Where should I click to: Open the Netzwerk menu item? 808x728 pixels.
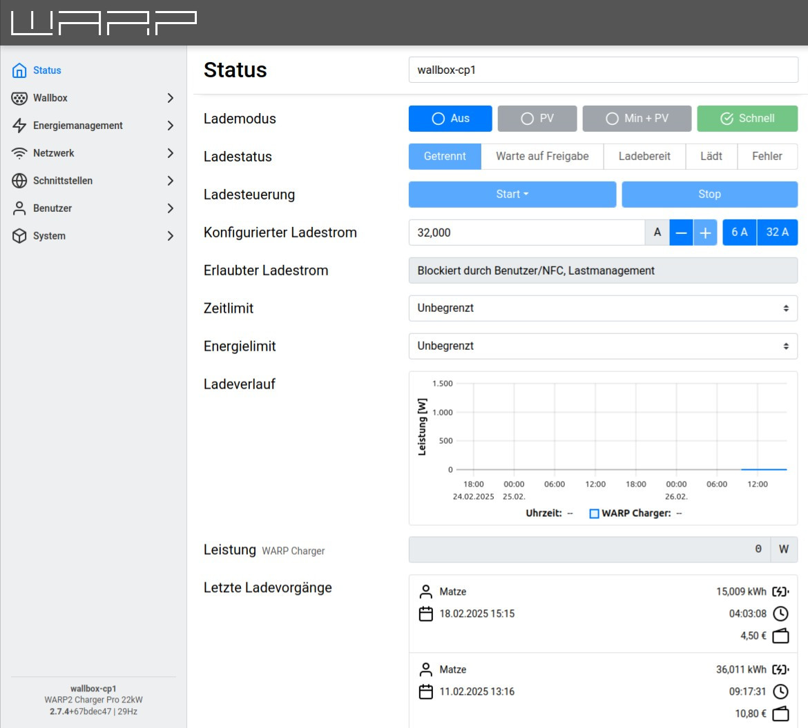pyautogui.click(x=54, y=153)
